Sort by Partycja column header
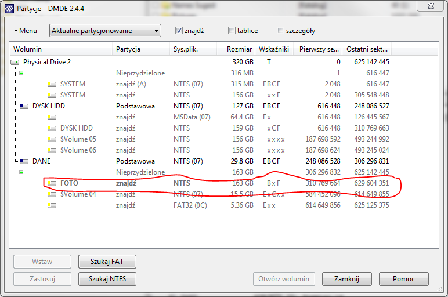Viewport: 448px width, 297px height. tap(141, 49)
